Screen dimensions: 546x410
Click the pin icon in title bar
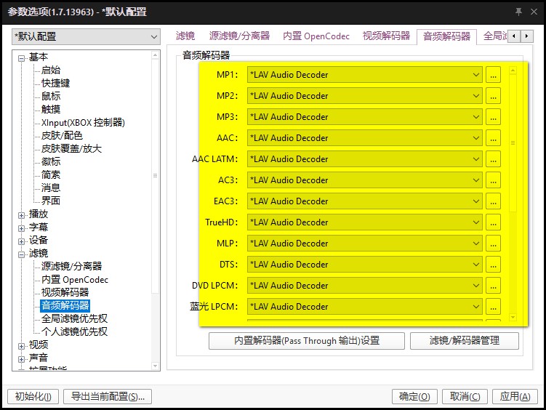(518, 12)
